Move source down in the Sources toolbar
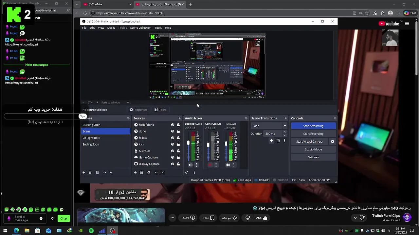Image resolution: width=419 pixels, height=235 pixels. pyautogui.click(x=162, y=172)
